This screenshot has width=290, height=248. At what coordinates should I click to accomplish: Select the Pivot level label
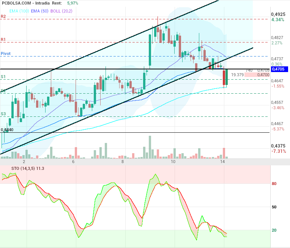[6, 54]
